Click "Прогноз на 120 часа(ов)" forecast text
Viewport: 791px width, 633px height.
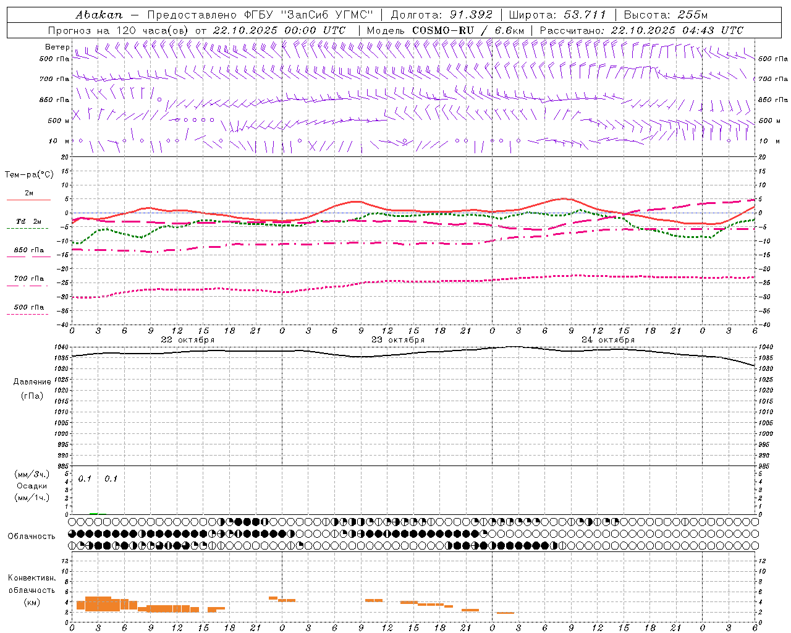tap(119, 30)
